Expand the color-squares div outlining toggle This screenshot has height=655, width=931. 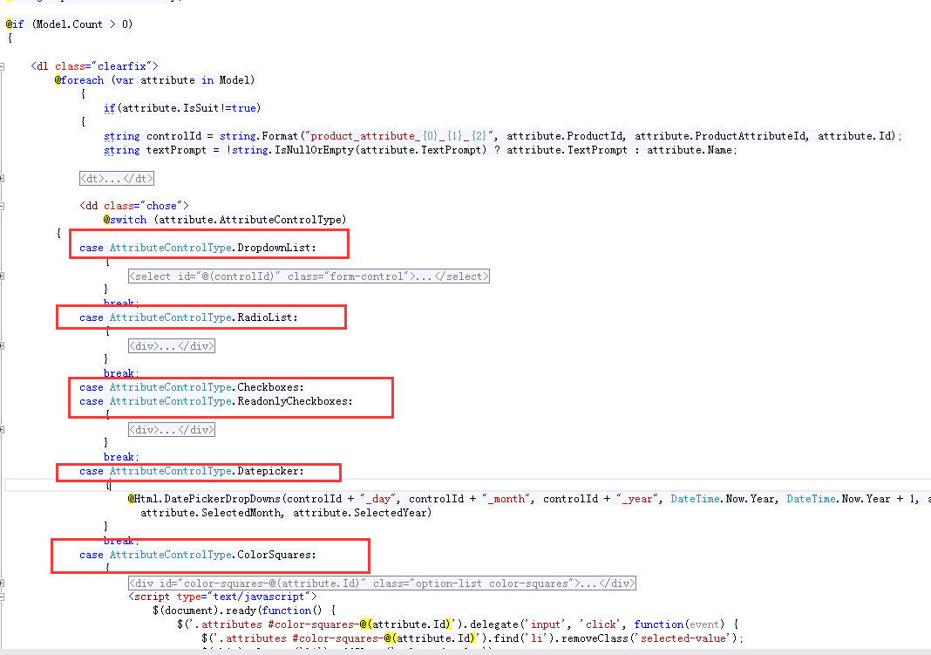pos(2,583)
